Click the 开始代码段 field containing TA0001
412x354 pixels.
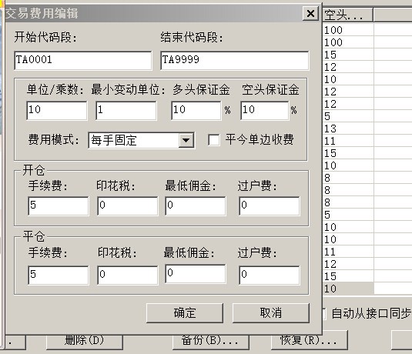click(x=83, y=61)
